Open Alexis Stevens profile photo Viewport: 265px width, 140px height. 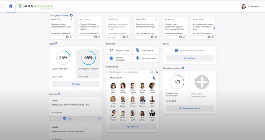click(123, 86)
